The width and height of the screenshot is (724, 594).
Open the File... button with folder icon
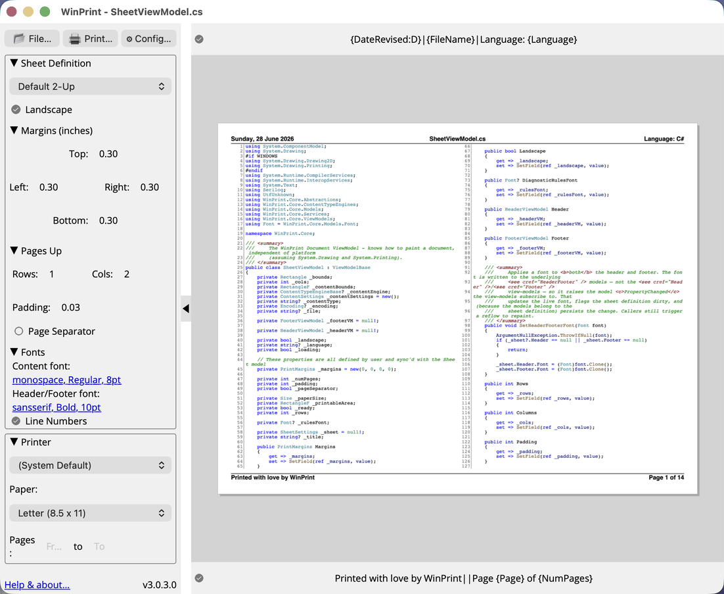tap(32, 39)
